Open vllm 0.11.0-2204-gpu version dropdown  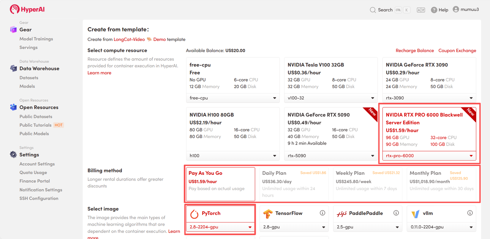point(441,227)
